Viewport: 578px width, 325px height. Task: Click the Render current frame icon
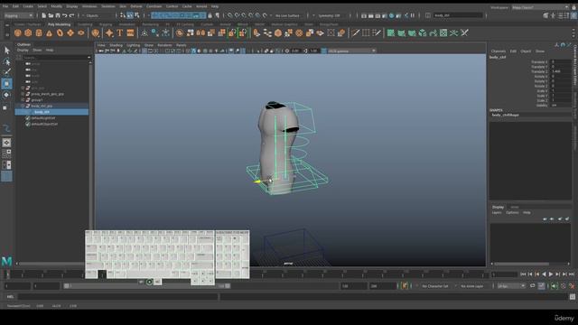pos(371,15)
